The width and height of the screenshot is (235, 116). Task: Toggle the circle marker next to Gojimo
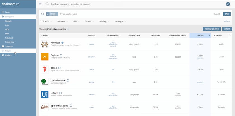click(x=61, y=55)
